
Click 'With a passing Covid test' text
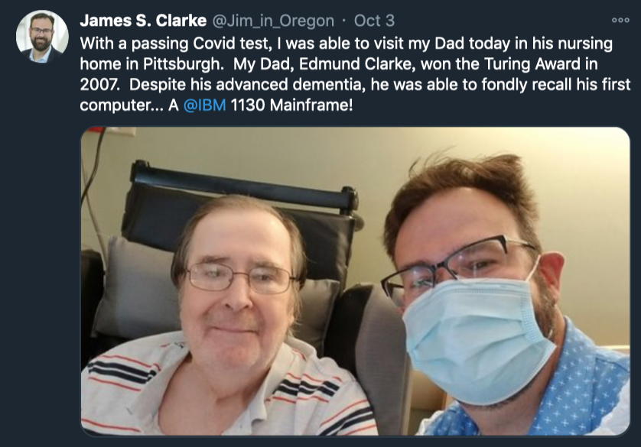tap(176, 44)
